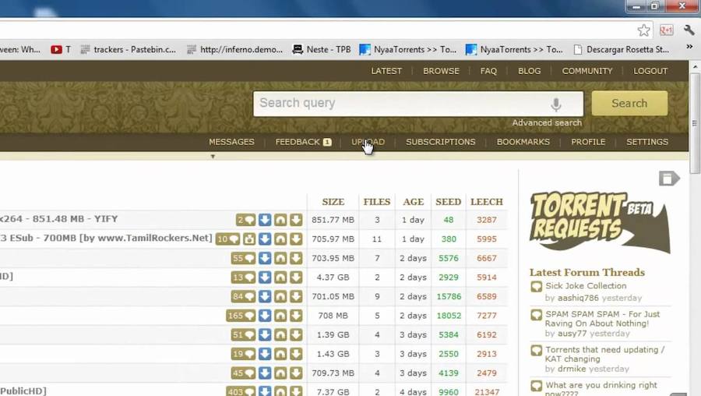Click blue download icon in 701.05 MB row
The width and height of the screenshot is (701, 396).
265,296
